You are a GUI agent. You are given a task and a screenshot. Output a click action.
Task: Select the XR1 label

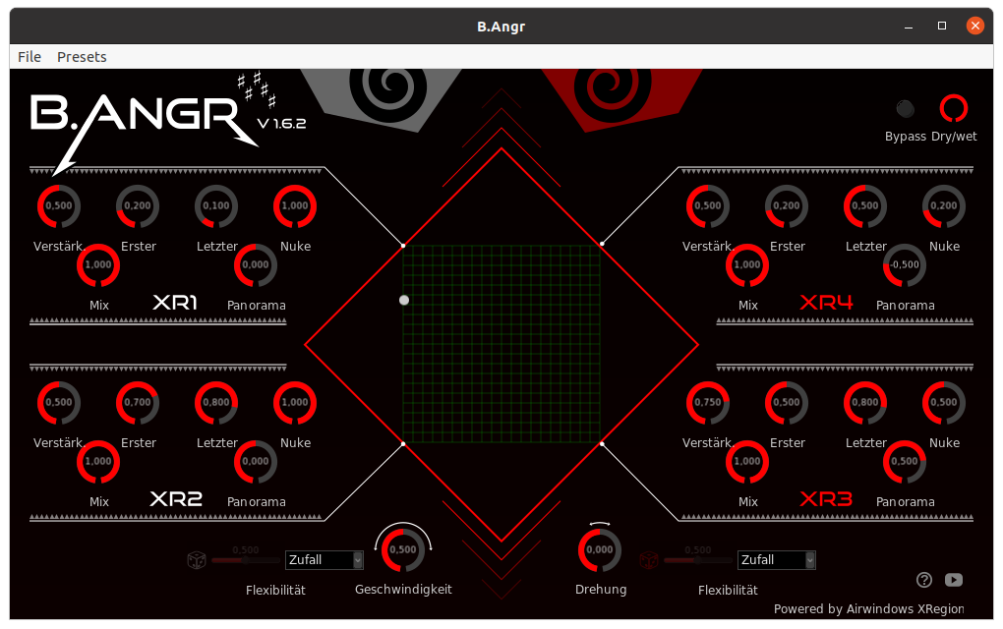[x=175, y=302]
